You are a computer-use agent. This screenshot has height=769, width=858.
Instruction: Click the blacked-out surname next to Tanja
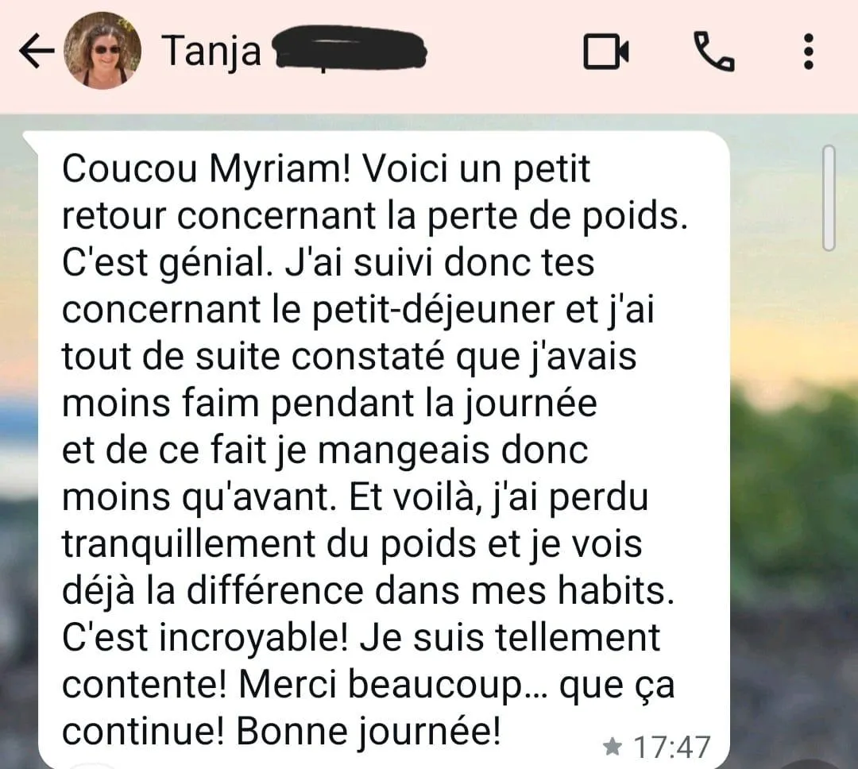[350, 48]
